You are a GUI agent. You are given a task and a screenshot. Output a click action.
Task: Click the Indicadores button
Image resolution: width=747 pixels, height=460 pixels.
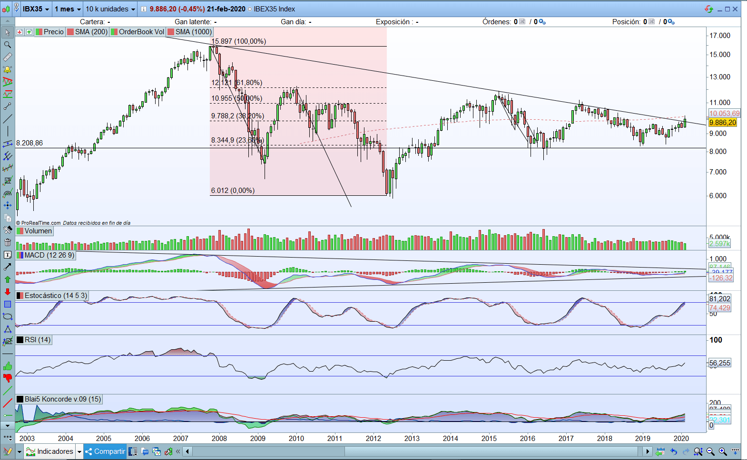tap(50, 451)
